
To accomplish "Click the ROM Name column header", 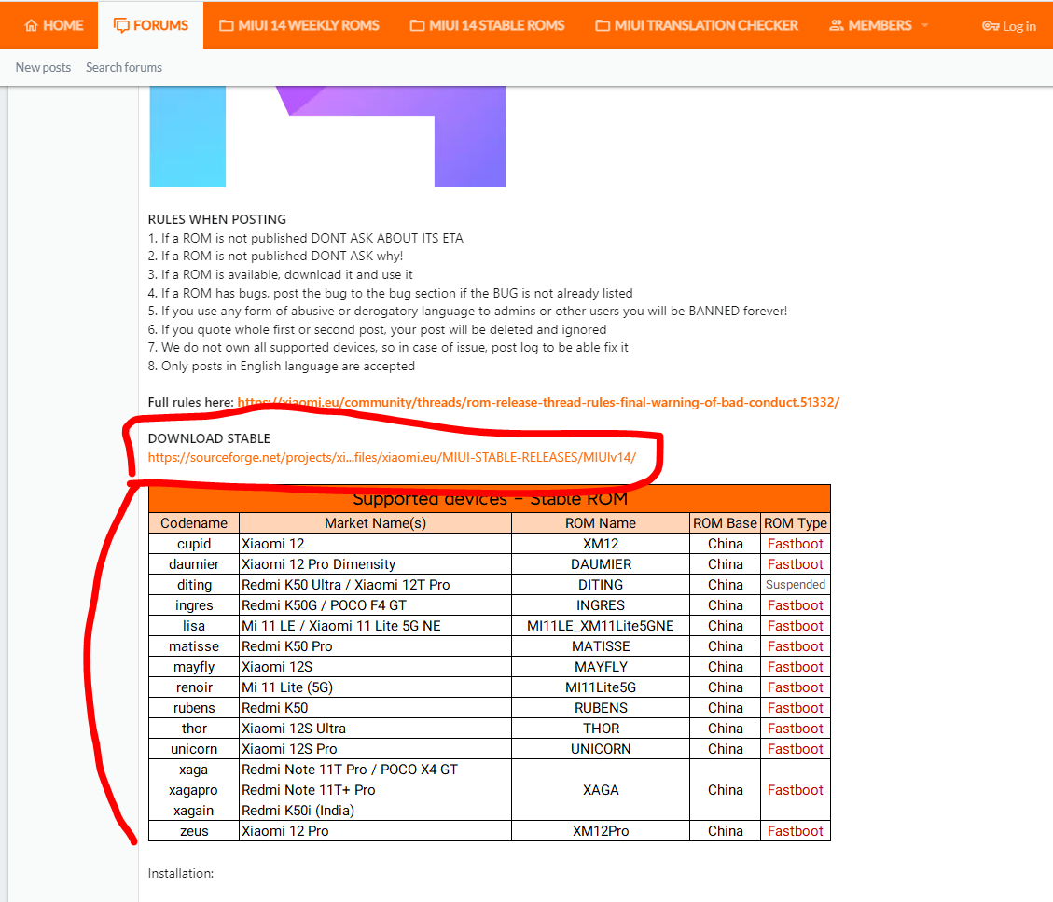I will 601,523.
